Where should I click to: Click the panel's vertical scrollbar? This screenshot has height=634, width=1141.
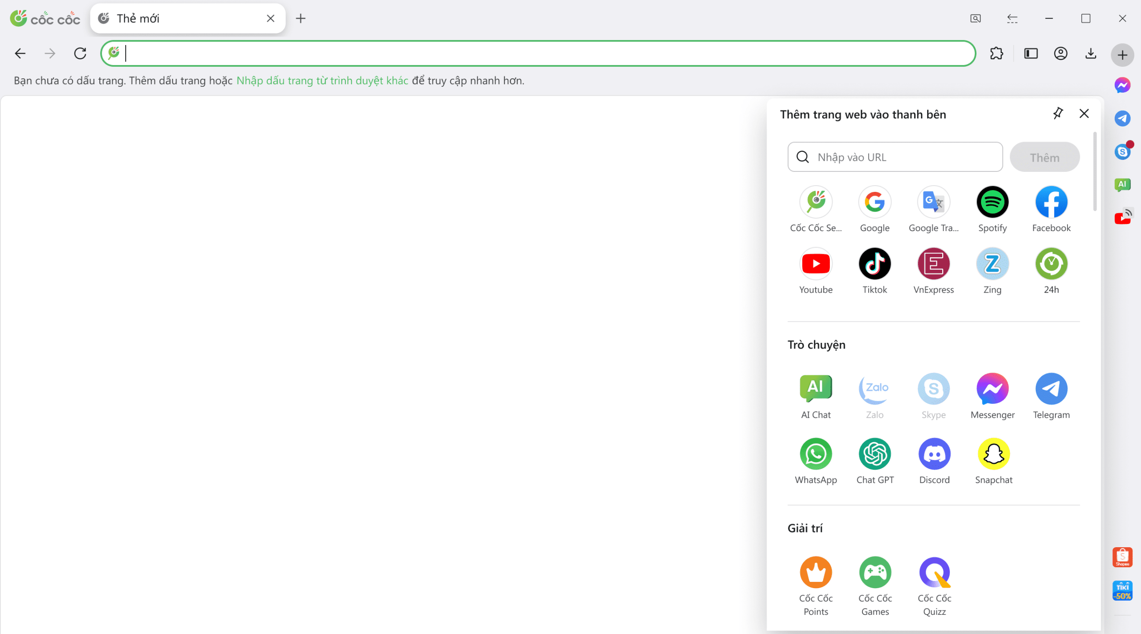(1094, 171)
